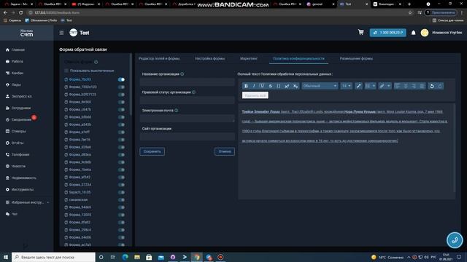Screen dimensions: 467x262
Task: Redo the editor action
Action: tap(440, 86)
